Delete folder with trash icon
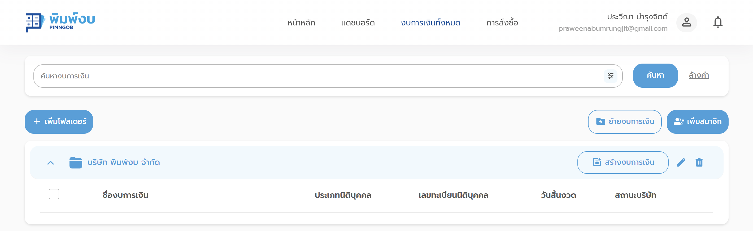Screen dimensions: 753x231 click(699, 162)
